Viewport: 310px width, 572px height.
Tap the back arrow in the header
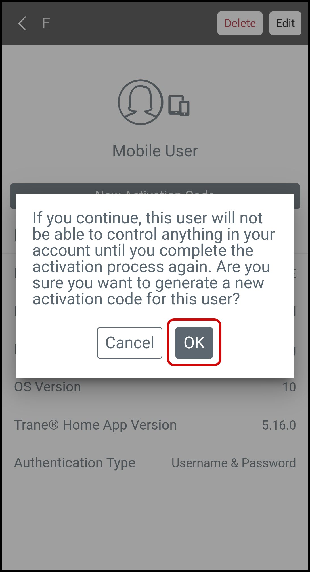pos(22,23)
